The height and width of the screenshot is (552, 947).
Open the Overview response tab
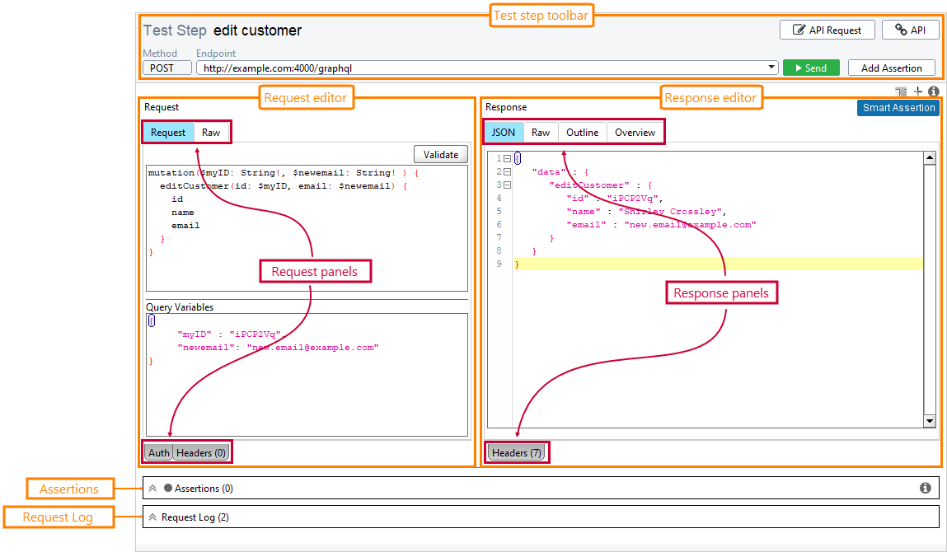click(635, 133)
